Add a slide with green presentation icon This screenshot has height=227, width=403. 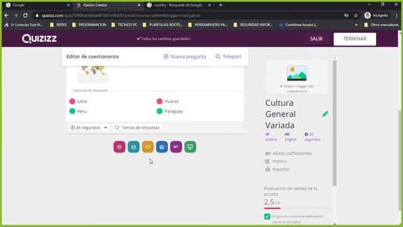point(190,147)
